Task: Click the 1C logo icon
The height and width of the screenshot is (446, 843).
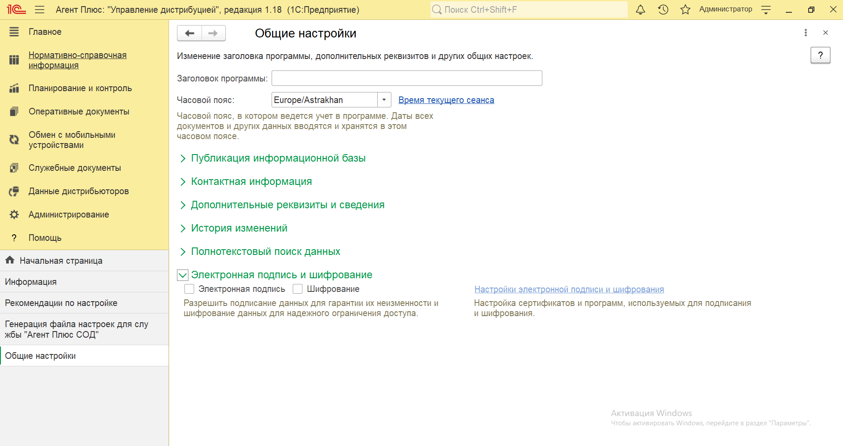Action: 16,9
